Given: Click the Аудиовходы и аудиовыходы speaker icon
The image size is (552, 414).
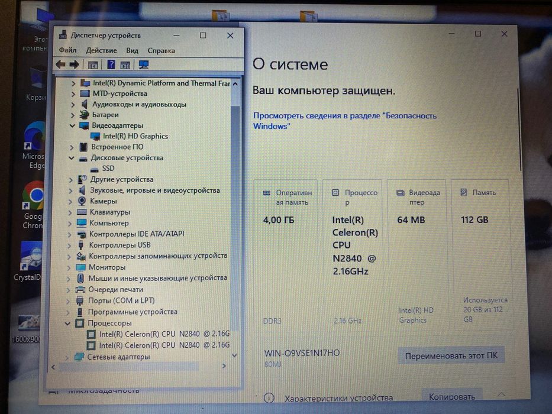Looking at the screenshot, I should point(84,104).
